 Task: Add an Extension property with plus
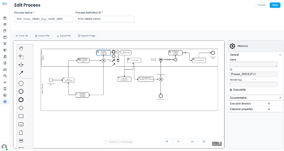point(269,109)
